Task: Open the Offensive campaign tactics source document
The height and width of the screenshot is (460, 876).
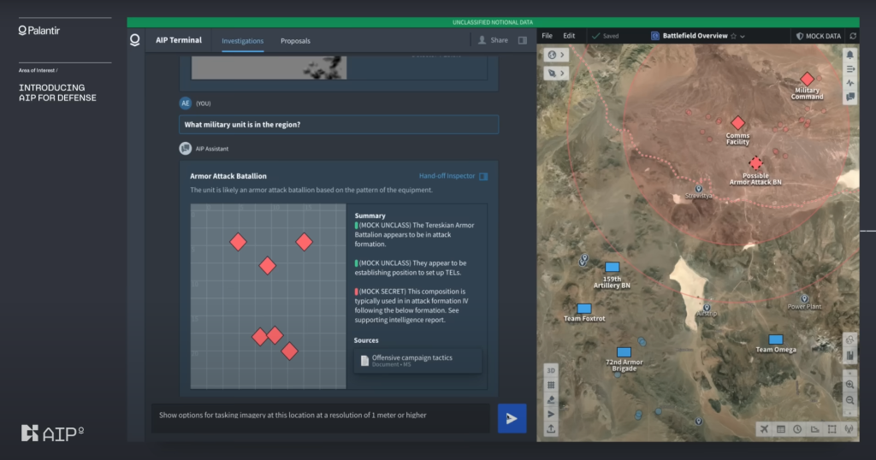Action: tap(417, 360)
